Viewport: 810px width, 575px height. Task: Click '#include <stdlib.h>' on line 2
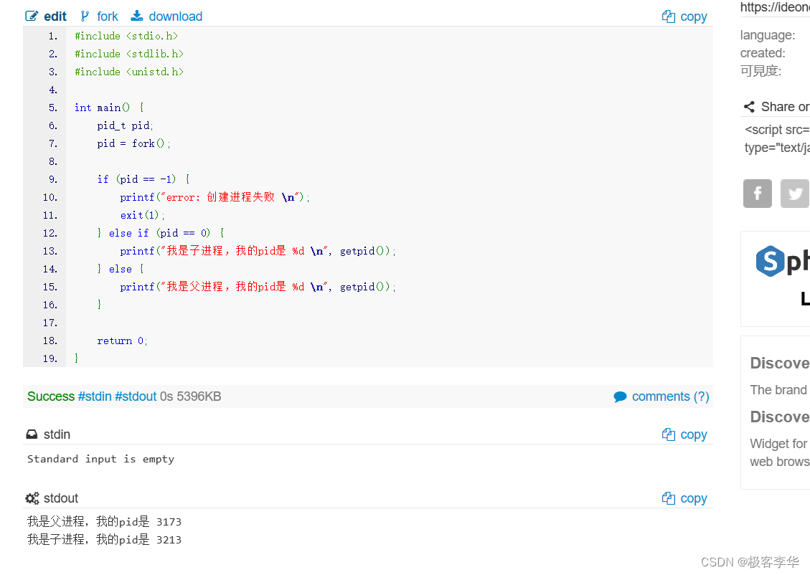[x=129, y=54]
